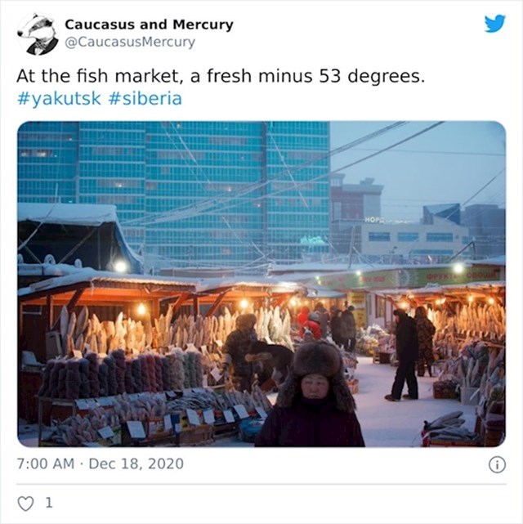The image size is (523, 524).
Task: Click the man in black walking in photo
Action: pos(405,354)
